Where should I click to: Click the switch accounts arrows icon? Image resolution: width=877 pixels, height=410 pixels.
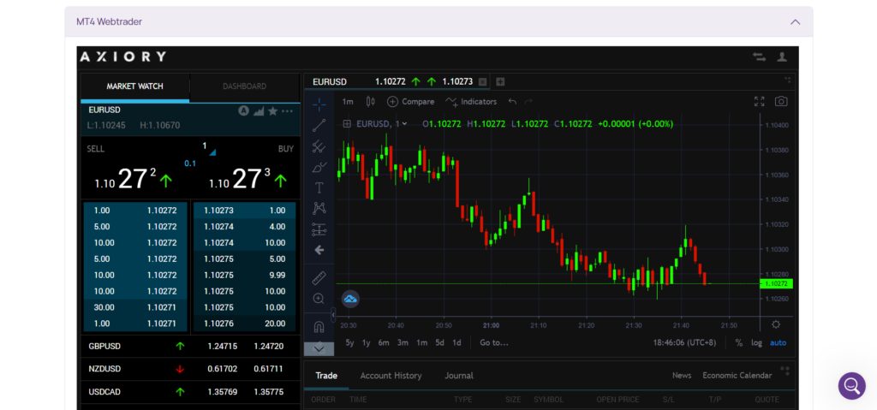(759, 57)
